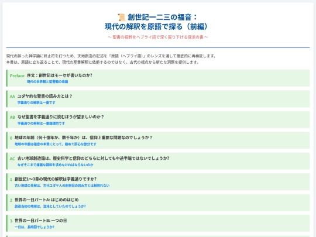Click the green AC chapter label
Viewport: 316px width, 237px height.
pyautogui.click(x=12, y=159)
